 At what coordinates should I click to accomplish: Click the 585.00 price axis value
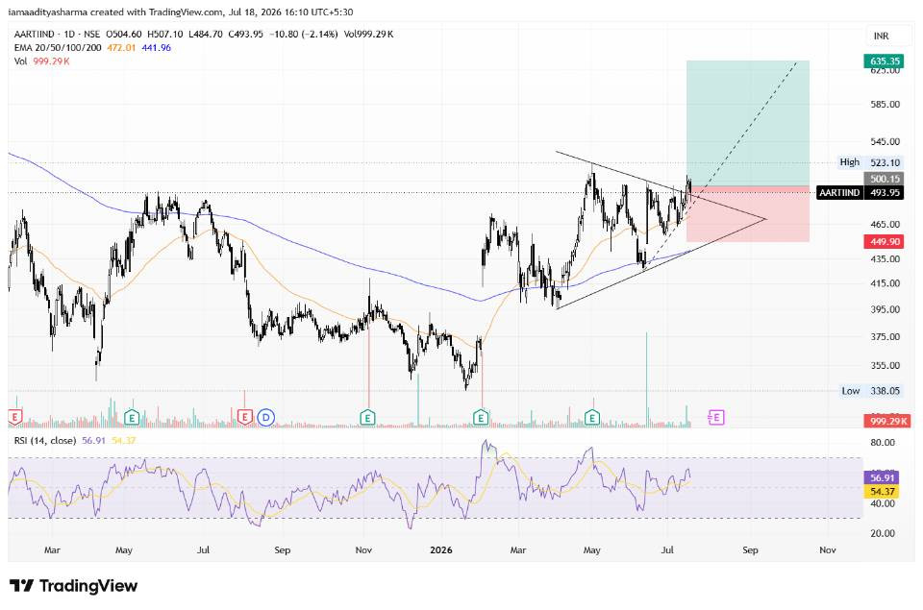point(885,105)
